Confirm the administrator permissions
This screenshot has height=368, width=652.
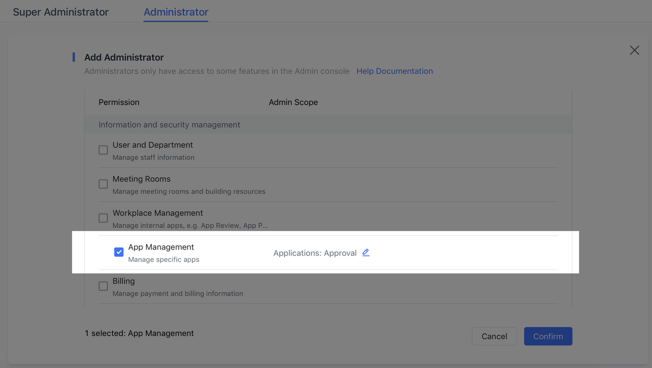tap(548, 336)
